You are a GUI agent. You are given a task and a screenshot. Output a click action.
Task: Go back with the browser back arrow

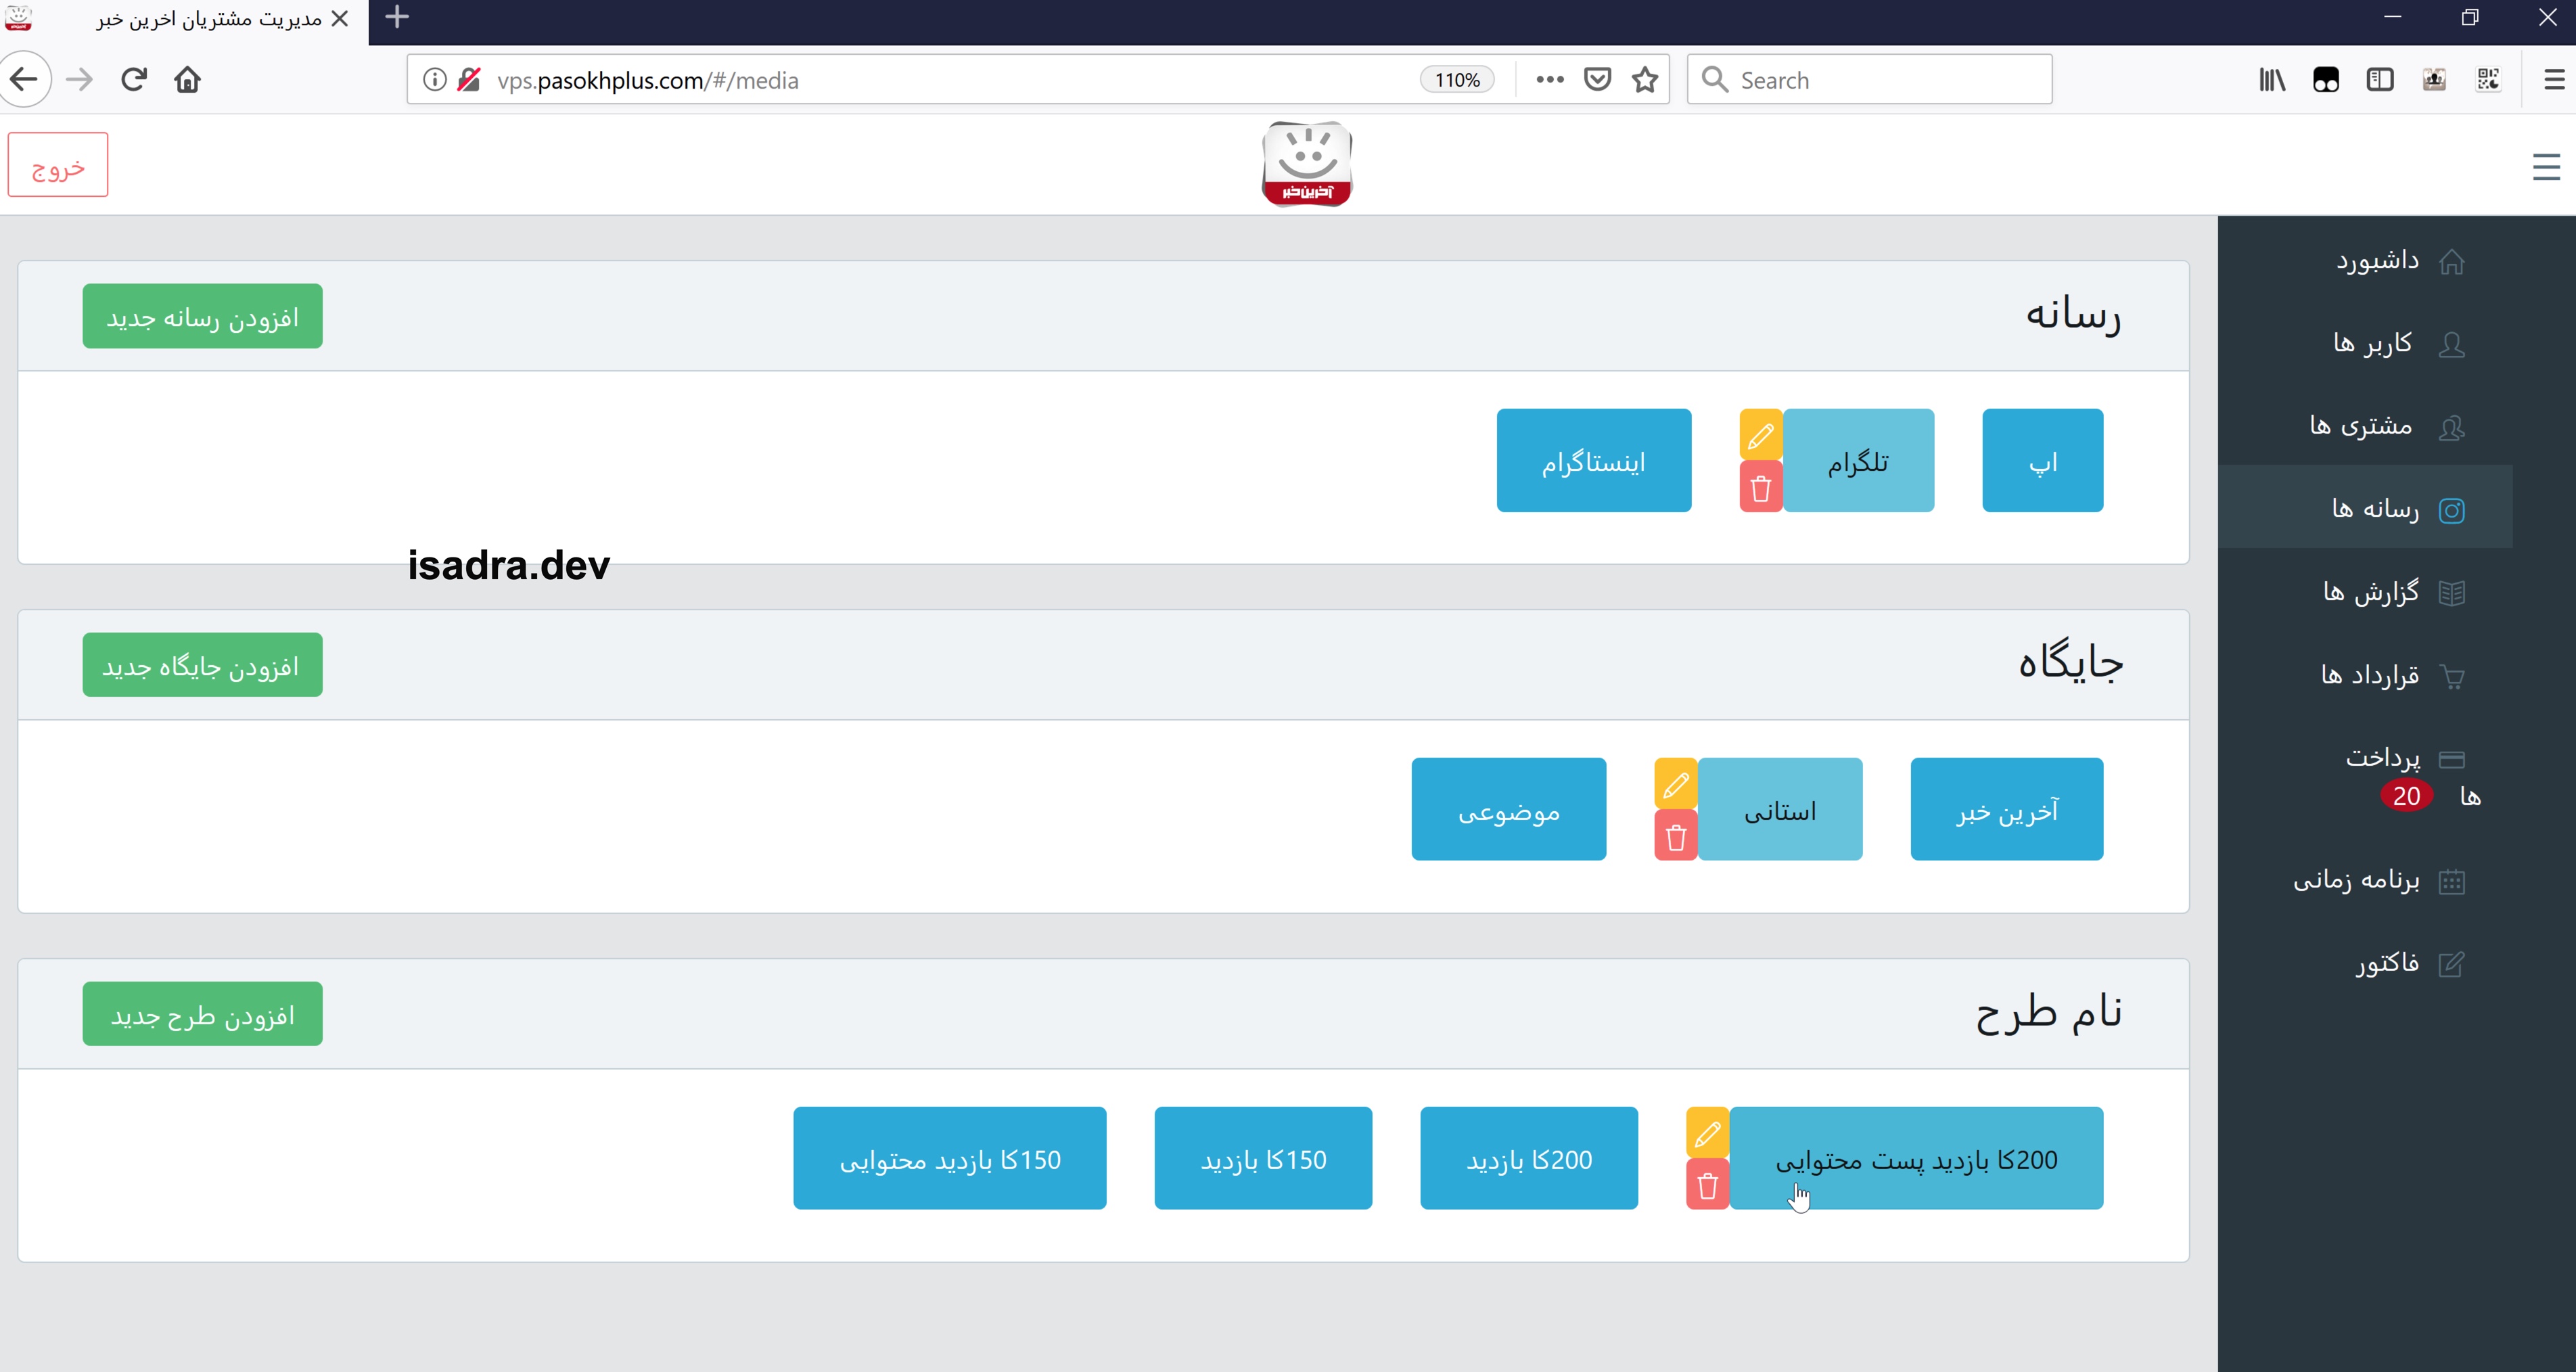(x=24, y=80)
